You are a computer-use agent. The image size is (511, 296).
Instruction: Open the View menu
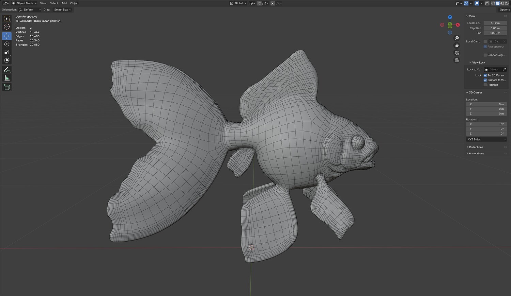43,3
